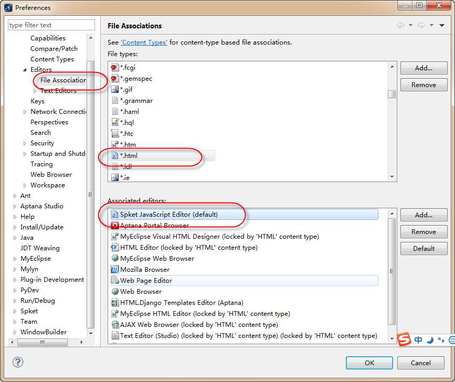Select the Keys preference page
455x382 pixels.
point(37,101)
